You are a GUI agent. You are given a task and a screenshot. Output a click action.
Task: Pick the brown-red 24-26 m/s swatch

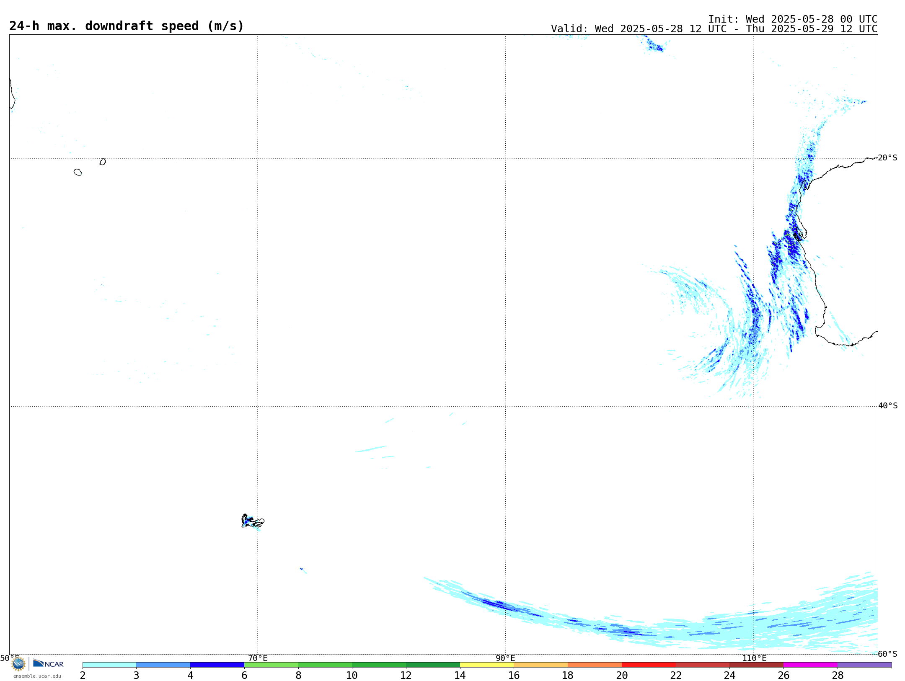(757, 665)
